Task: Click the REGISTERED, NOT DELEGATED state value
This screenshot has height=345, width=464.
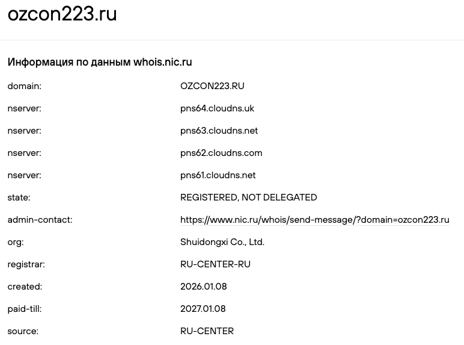Action: point(248,197)
